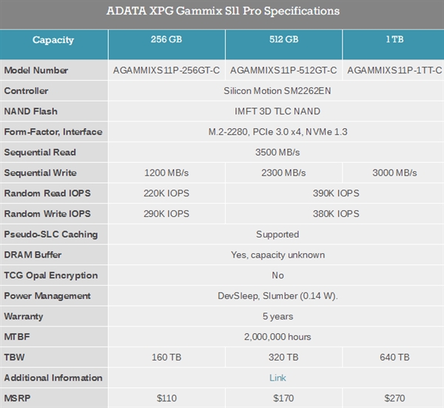
Task: Select the 1200 MB/s sequential write value
Action: pos(166,173)
